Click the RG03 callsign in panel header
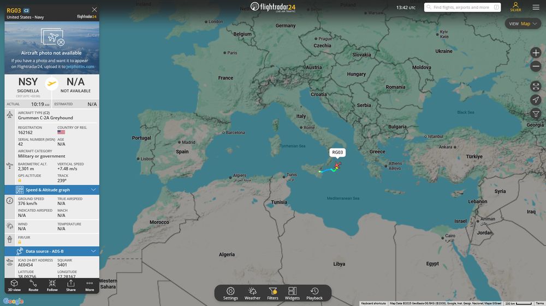This screenshot has height=306, width=546. point(14,10)
